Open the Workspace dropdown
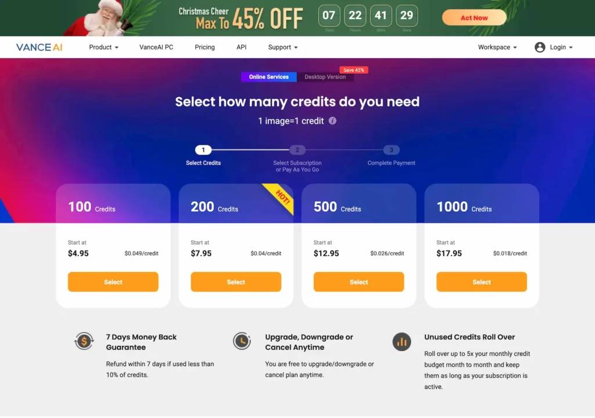595x418 pixels. tap(497, 47)
